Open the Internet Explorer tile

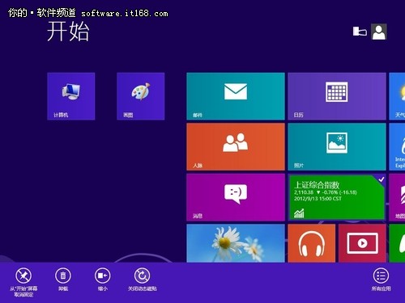[x=397, y=147]
